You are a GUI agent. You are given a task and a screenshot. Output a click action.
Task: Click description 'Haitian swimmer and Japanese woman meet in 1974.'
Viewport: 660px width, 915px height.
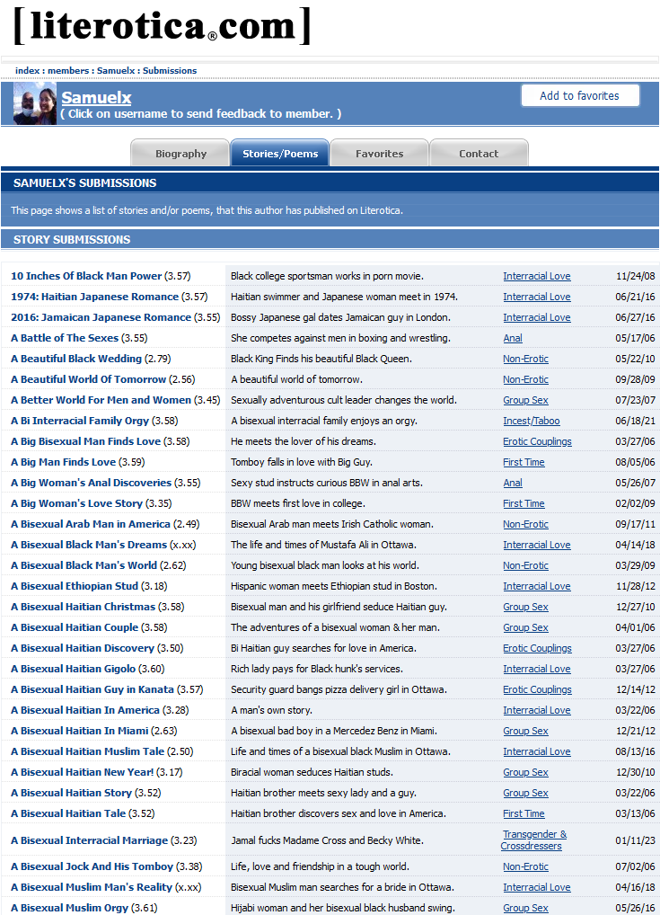(x=344, y=297)
